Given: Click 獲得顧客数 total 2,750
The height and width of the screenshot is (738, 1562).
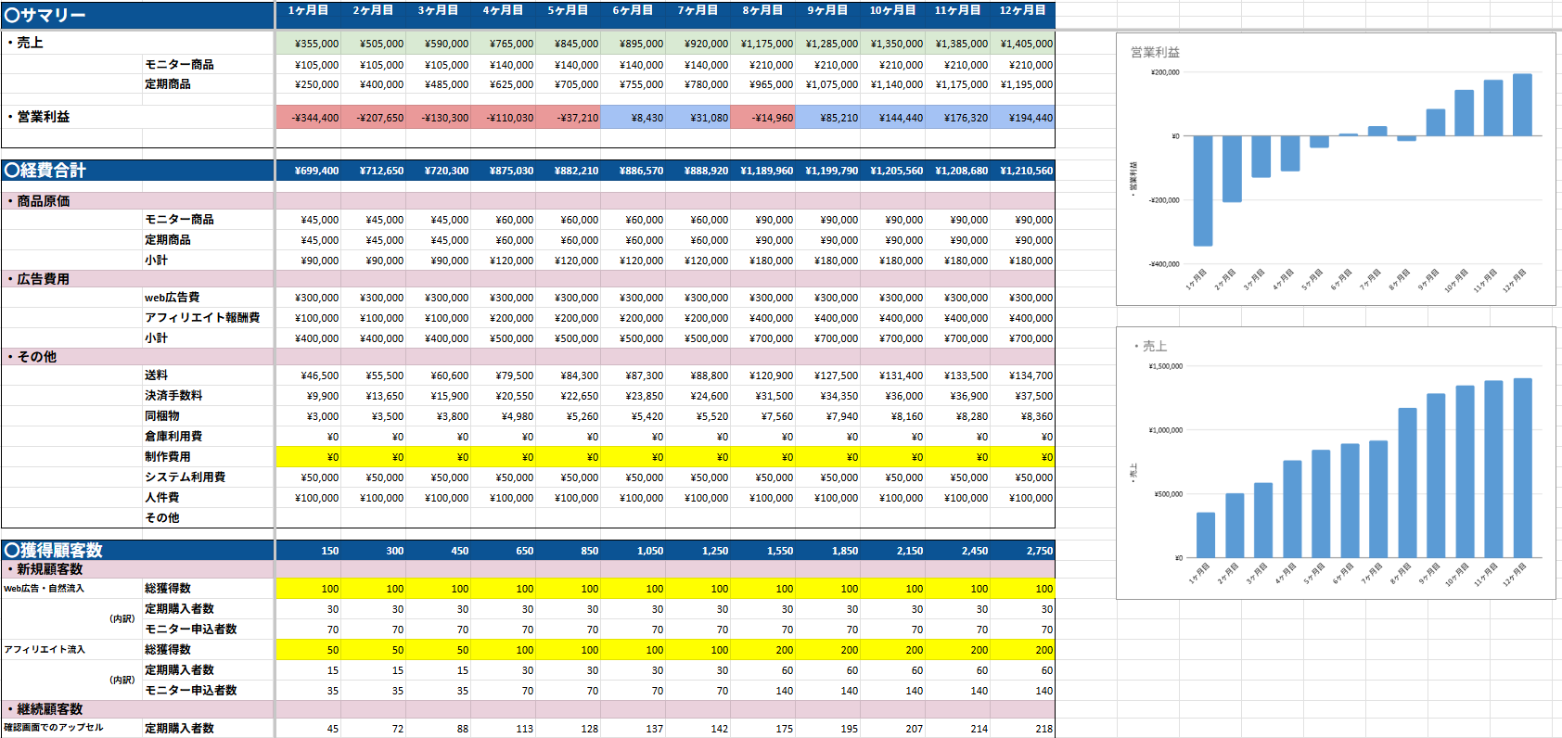Looking at the screenshot, I should tap(1022, 551).
